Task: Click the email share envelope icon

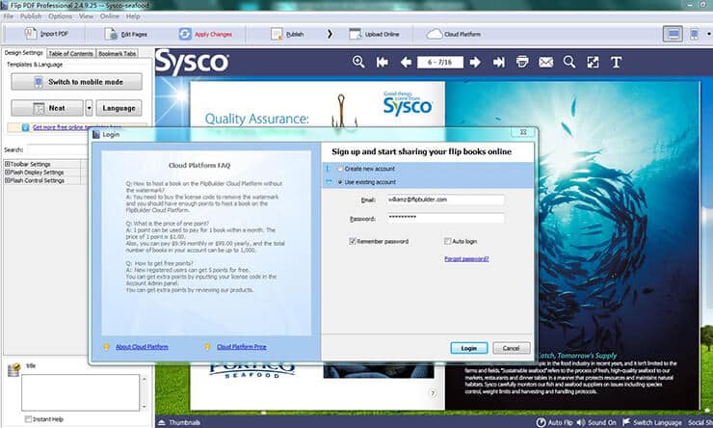Action: 545,62
